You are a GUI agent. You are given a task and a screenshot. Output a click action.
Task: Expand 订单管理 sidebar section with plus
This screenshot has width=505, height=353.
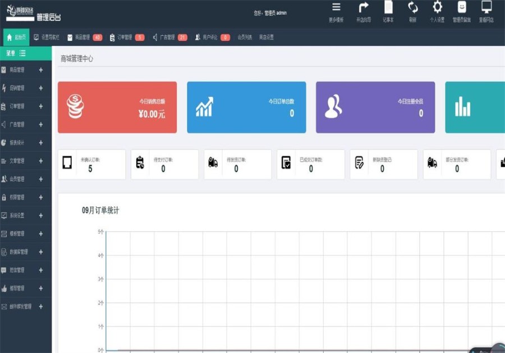point(41,106)
